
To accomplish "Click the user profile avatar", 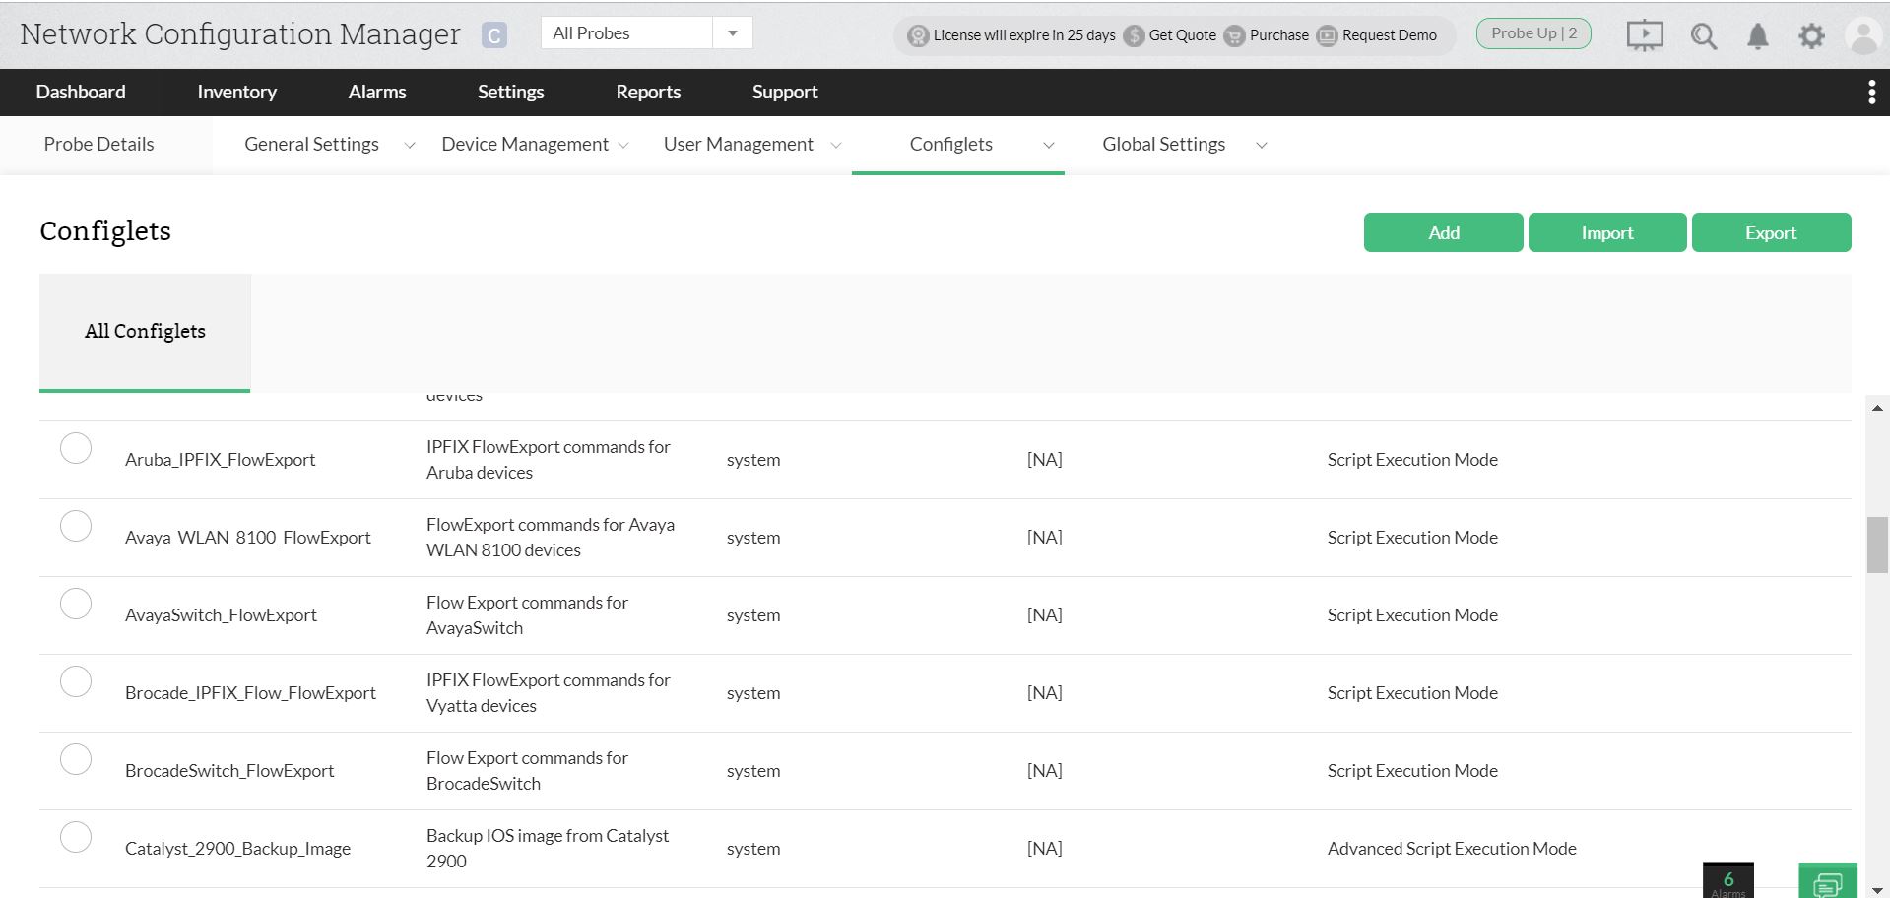I will [1863, 36].
